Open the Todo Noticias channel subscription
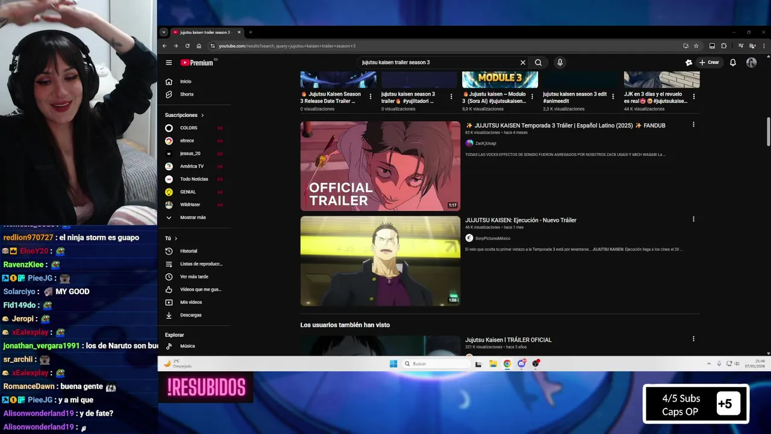Viewport: 771px width, 434px height. point(194,179)
